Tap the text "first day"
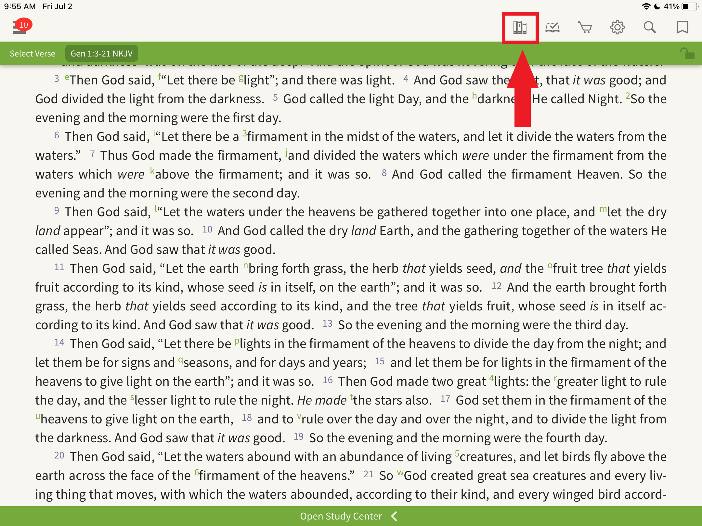This screenshot has height=526, width=702. point(256,118)
